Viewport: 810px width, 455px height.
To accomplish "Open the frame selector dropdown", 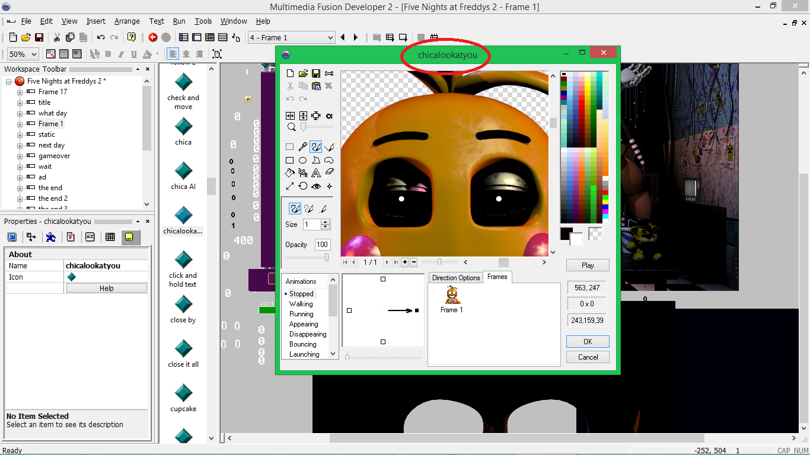I will point(331,37).
